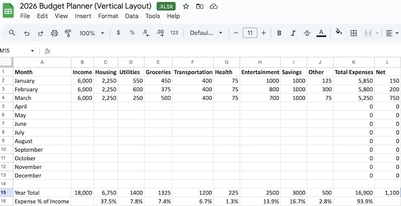Select column F header
Image resolution: width=401 pixels, height=206 pixels.
pos(193,62)
